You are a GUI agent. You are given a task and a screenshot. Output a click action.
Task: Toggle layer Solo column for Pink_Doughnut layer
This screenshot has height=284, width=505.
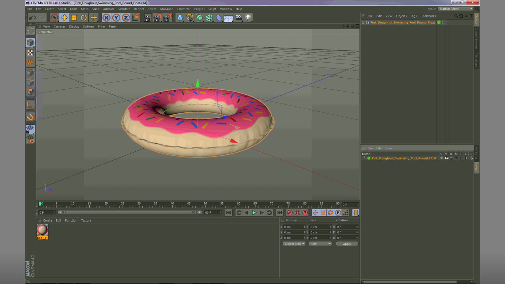[441, 158]
